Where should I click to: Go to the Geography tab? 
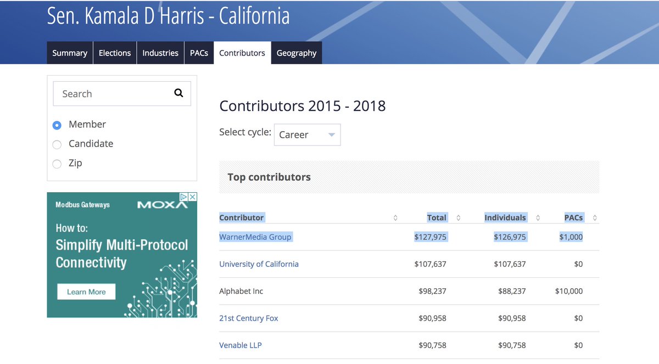tap(297, 53)
